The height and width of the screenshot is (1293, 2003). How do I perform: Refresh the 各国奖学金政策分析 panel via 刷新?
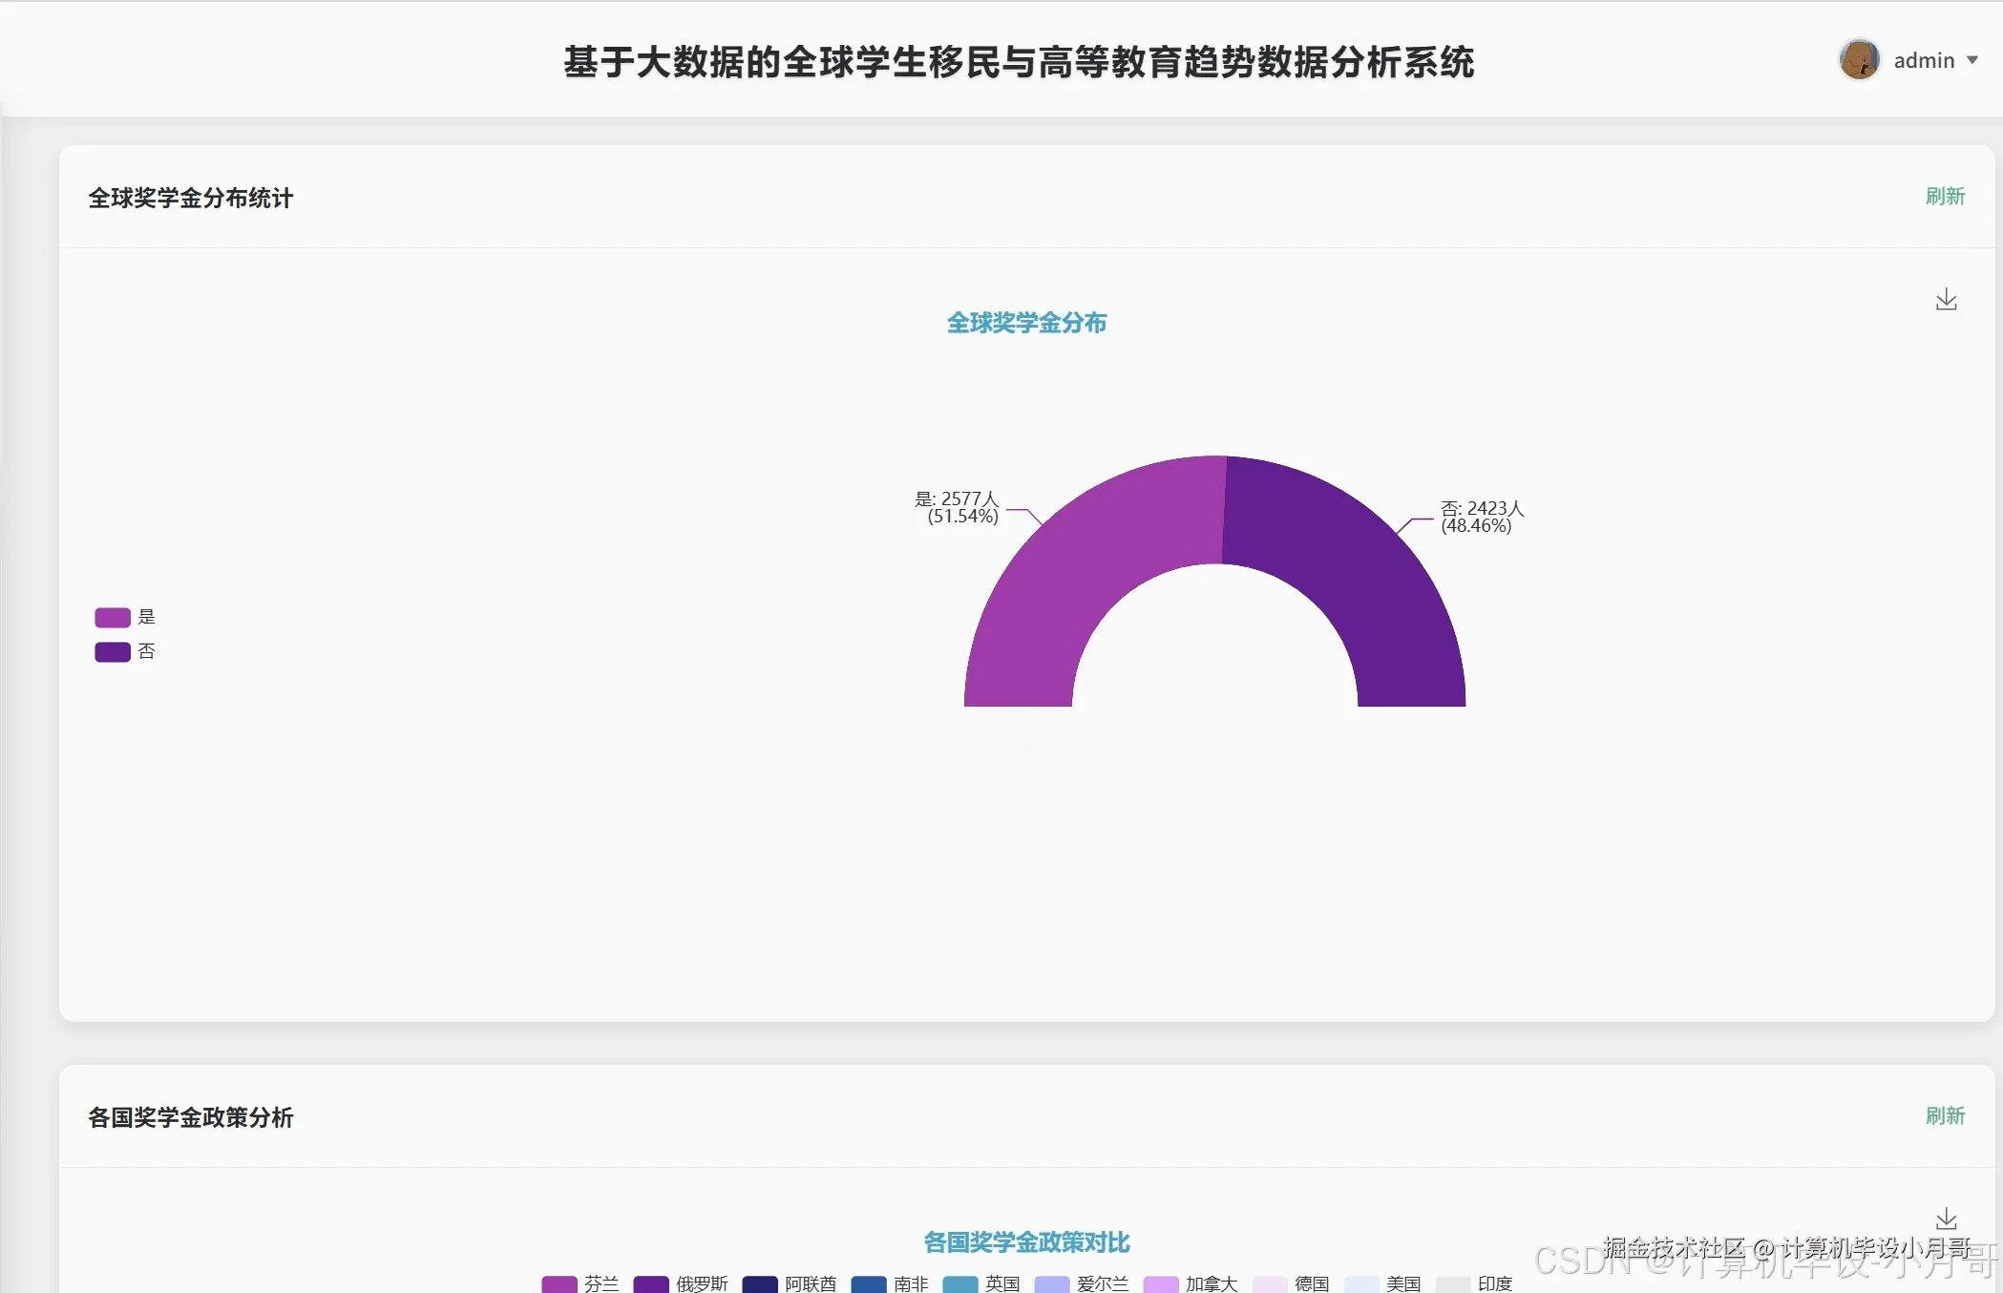click(1945, 1115)
